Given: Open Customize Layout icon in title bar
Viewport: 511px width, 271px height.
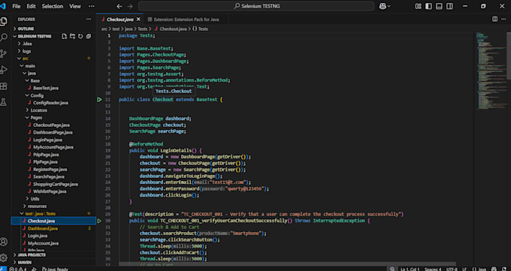Looking at the screenshot, I should tap(418, 6).
